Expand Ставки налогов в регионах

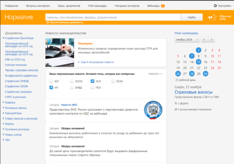pyautogui.click(x=3, y=118)
